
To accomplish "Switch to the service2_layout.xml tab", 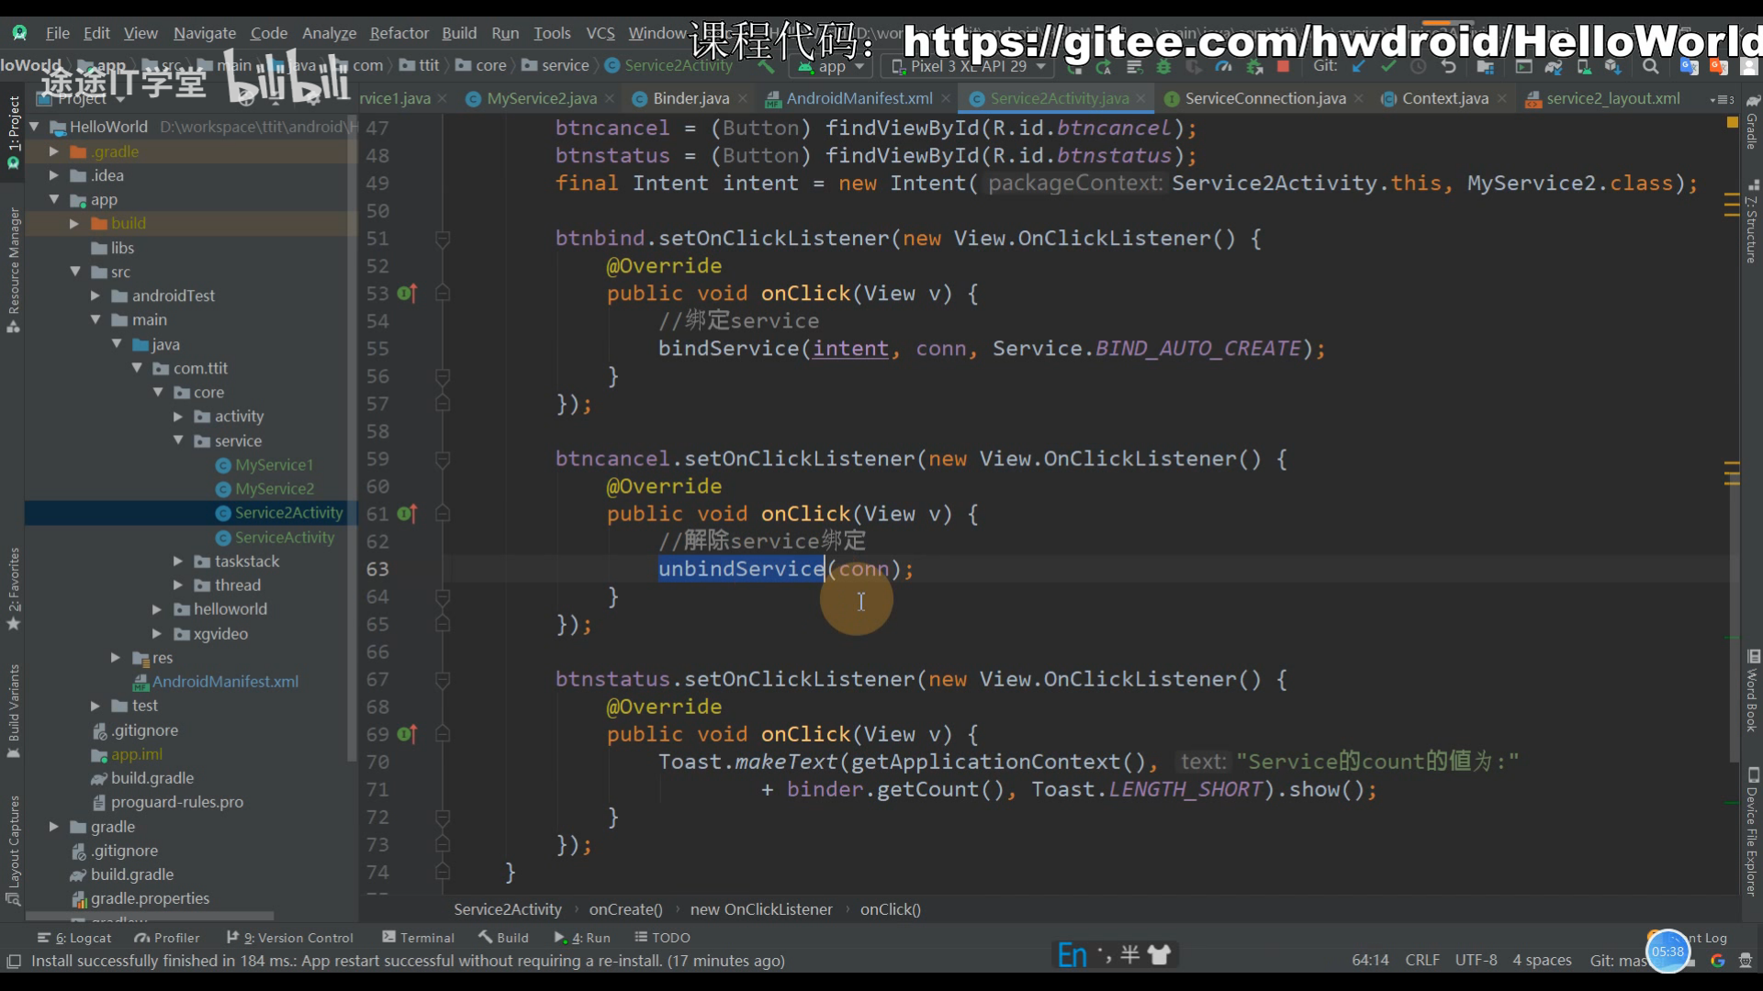I will coord(1612,98).
